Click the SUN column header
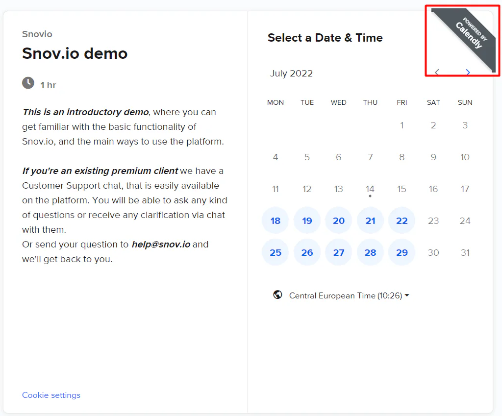The height and width of the screenshot is (416, 502). point(465,102)
